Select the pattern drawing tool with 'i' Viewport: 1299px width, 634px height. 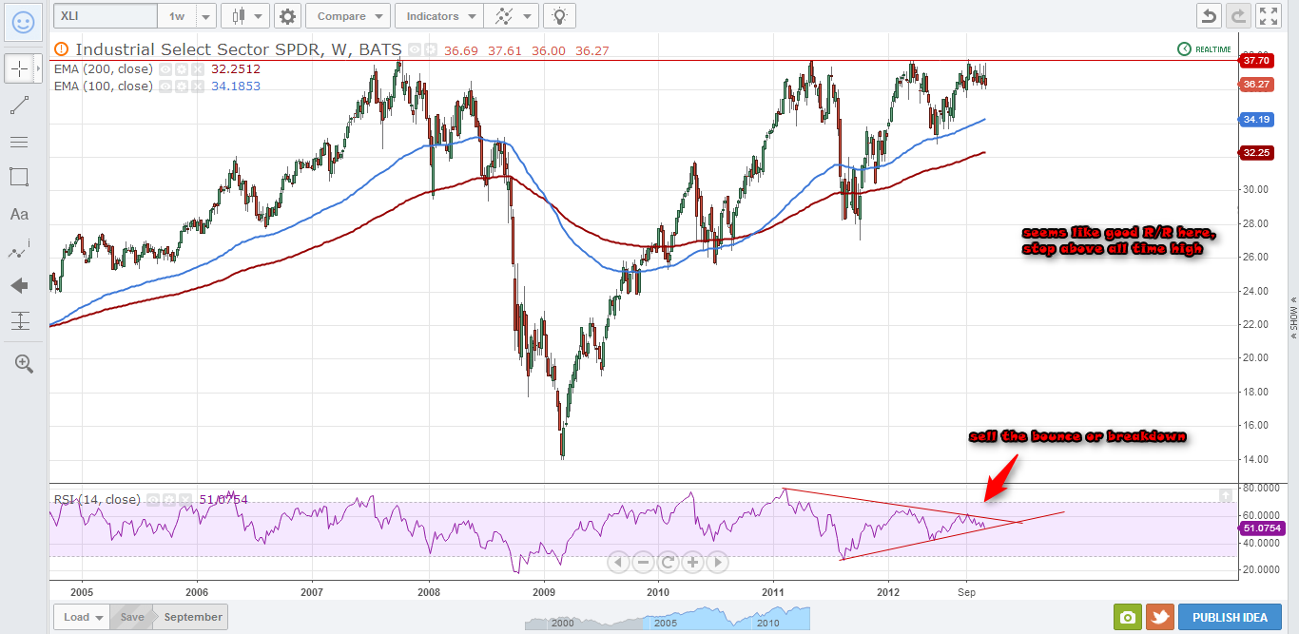click(x=19, y=250)
